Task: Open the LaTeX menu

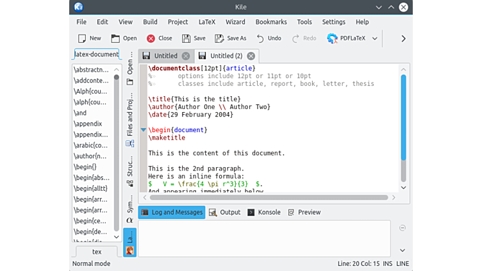Action: click(206, 22)
